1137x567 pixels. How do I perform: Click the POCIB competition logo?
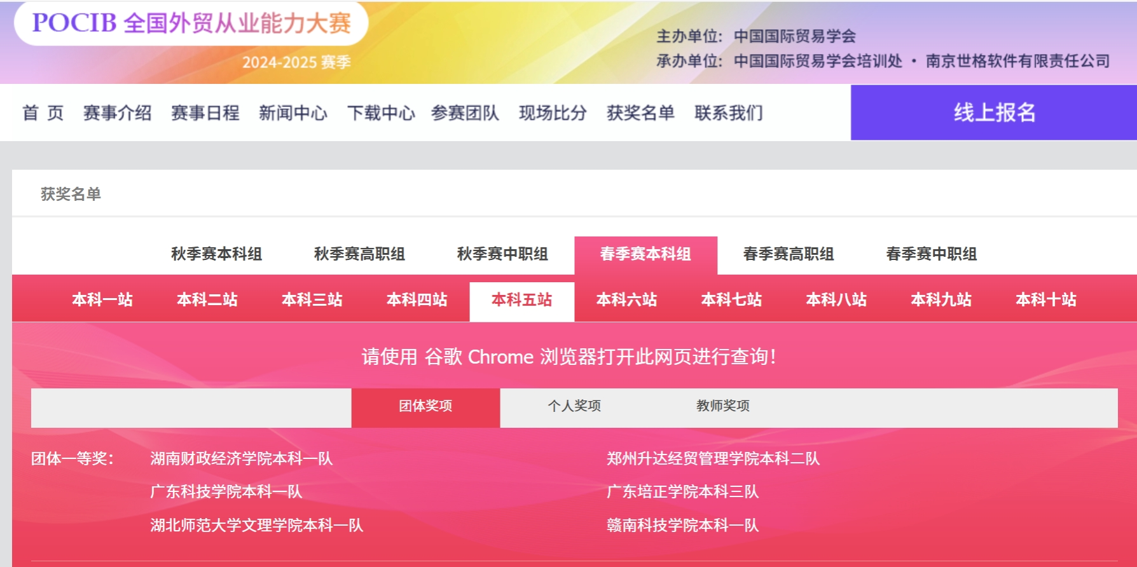point(191,24)
